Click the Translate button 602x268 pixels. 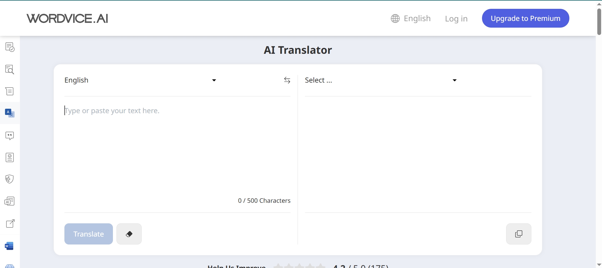tap(89, 234)
